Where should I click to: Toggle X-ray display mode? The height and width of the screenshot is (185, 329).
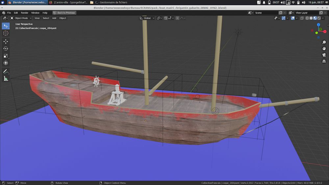point(302,18)
